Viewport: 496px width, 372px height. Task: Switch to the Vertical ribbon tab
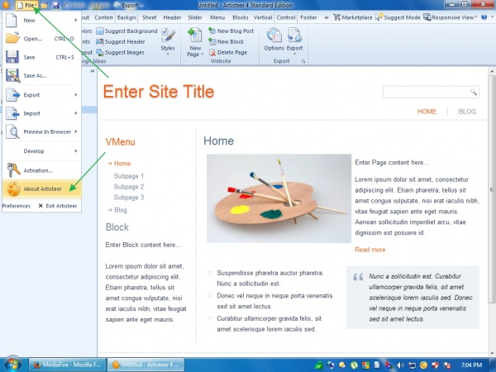pyautogui.click(x=263, y=17)
